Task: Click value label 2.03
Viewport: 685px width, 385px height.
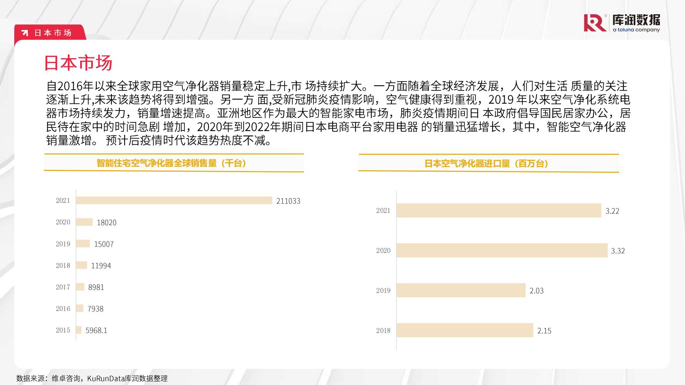Action: 537,291
